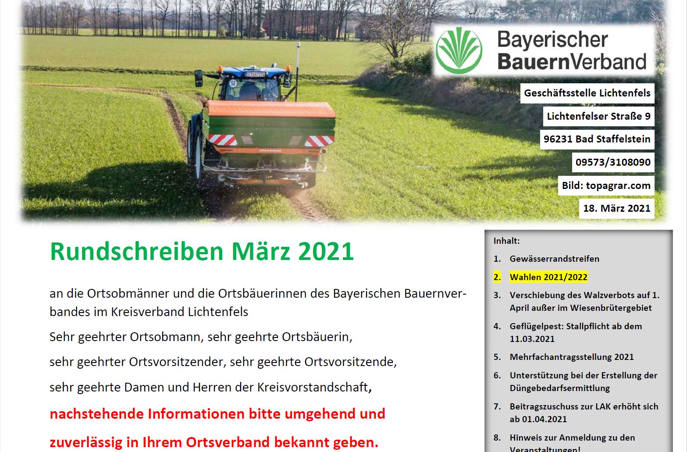Open item 'Hinweis zur Anmeldung zu den Veranstaltungen'
The width and height of the screenshot is (687, 452).
pos(572,442)
